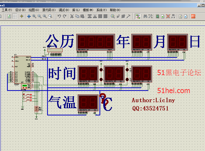The image size is (205, 151).
Task: Zoom to fit the entire sheet
Action: coord(45,17)
